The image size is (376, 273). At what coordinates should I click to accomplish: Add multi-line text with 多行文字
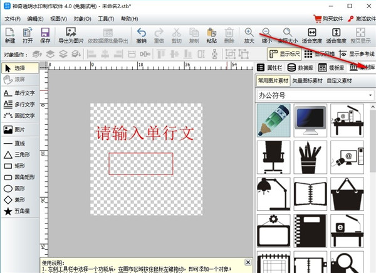(19, 104)
